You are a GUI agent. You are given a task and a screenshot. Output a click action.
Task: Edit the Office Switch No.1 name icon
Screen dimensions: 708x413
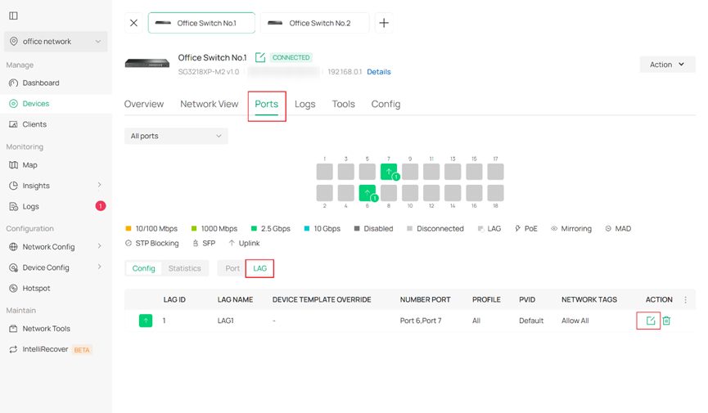(x=260, y=57)
